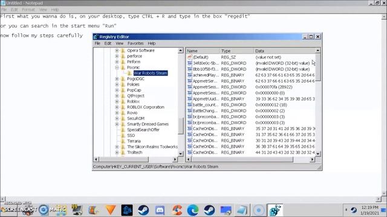Image resolution: width=387 pixels, height=217 pixels.
Task: Click the Notepad taskbar icon
Action: coord(242,210)
